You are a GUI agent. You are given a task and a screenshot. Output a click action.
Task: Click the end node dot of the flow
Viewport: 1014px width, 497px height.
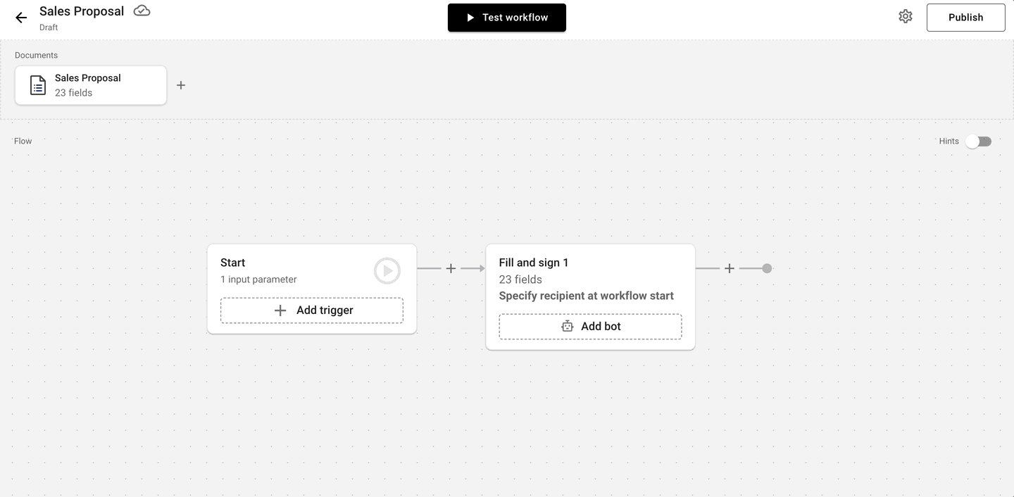tap(768, 268)
